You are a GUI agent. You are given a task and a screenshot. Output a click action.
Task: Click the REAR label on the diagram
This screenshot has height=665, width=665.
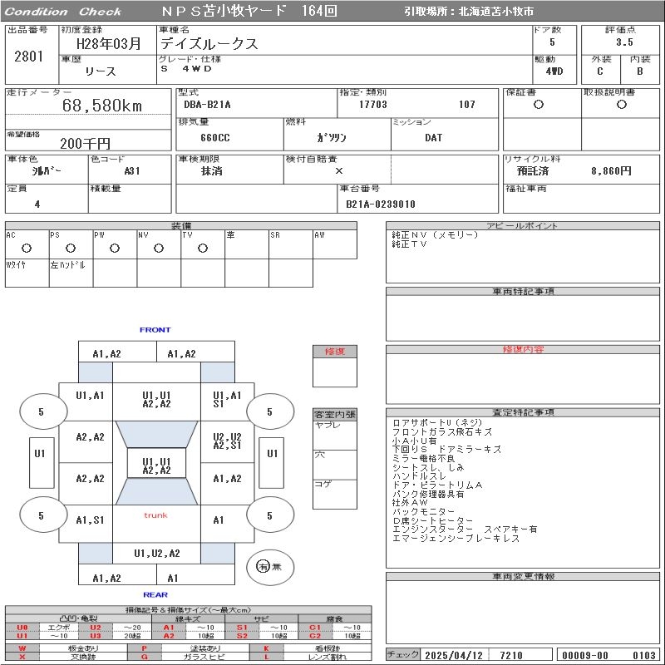(x=155, y=594)
